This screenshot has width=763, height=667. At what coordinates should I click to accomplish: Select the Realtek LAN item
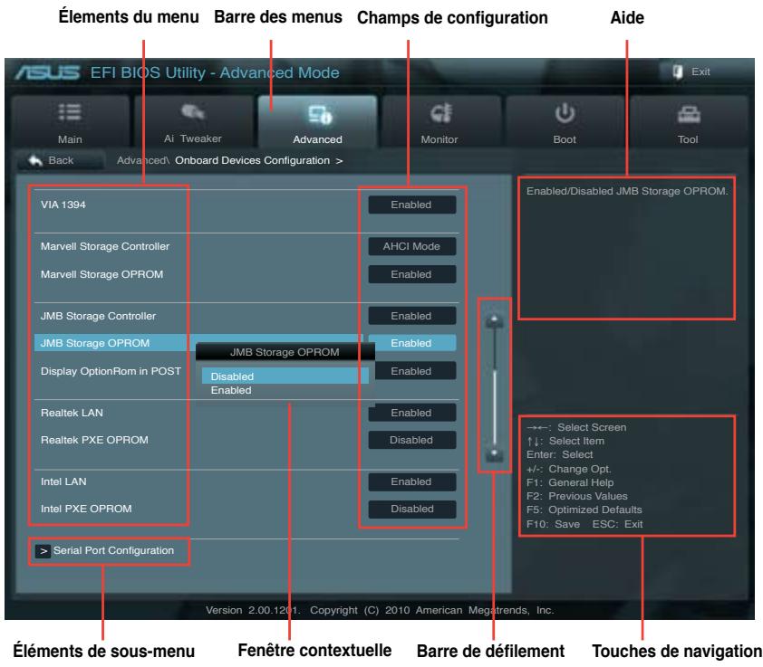pyautogui.click(x=72, y=413)
